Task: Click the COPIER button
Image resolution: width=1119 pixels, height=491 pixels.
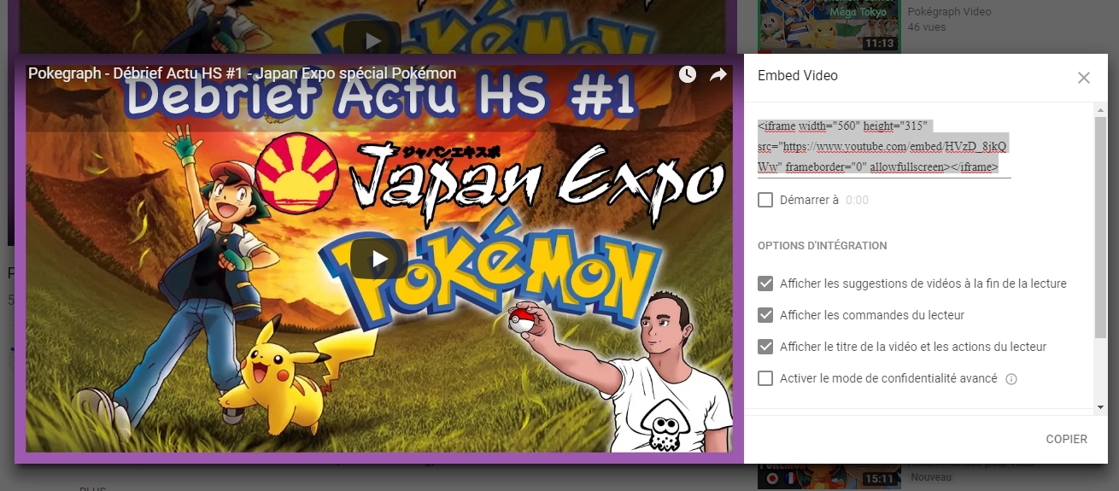Action: (1066, 439)
